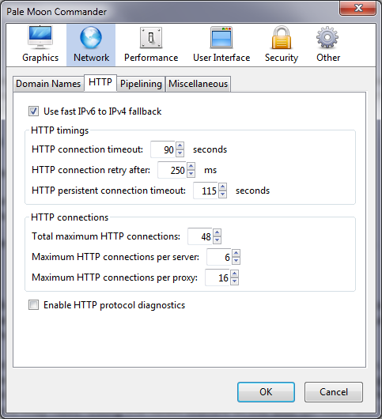The image size is (382, 419).
Task: Open the Security padlock category
Action: point(282,44)
